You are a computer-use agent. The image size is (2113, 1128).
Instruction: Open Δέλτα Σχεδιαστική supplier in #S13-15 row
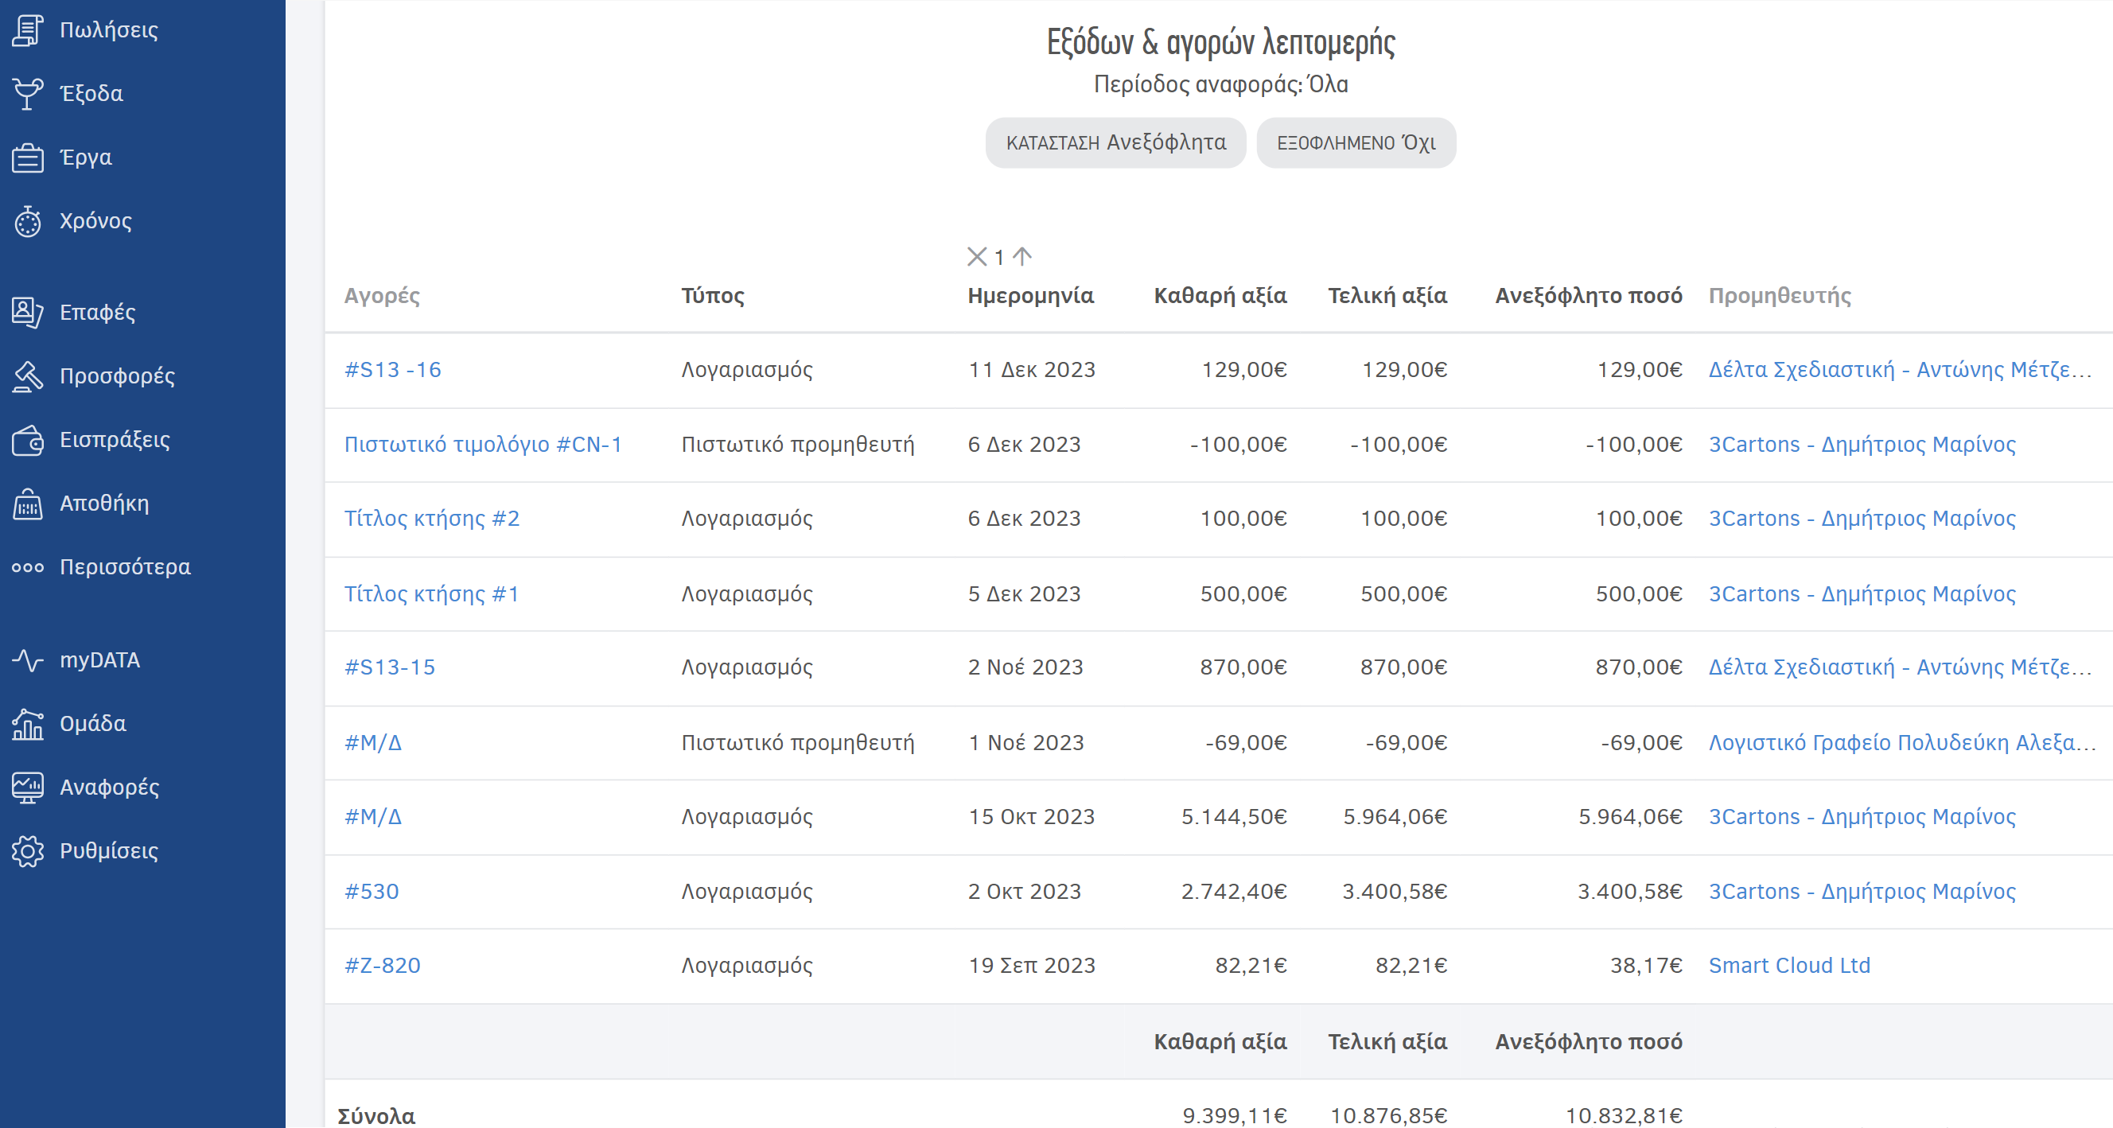click(1899, 667)
